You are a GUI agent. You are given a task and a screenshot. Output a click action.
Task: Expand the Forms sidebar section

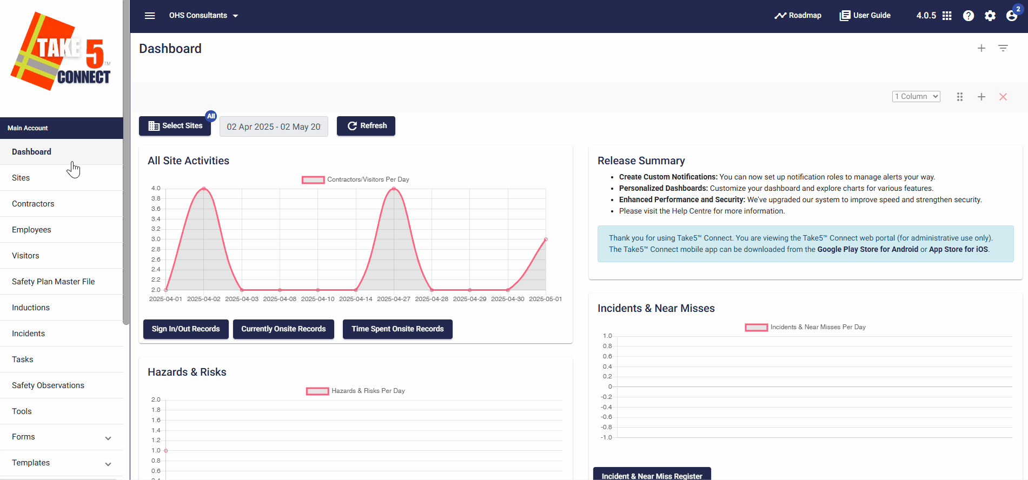coord(62,437)
